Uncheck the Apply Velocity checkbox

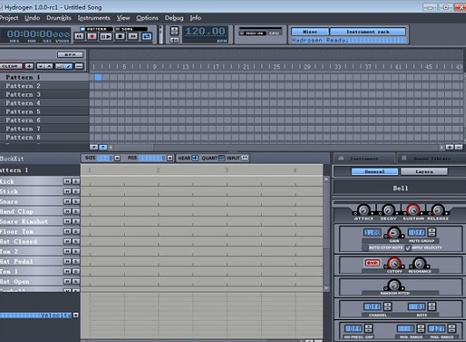pos(408,248)
